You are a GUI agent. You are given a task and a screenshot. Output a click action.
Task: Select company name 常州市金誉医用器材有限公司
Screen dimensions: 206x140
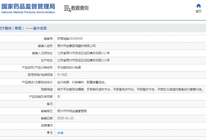76,46
